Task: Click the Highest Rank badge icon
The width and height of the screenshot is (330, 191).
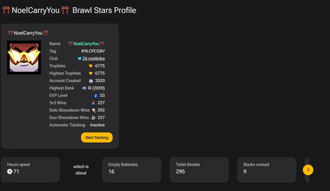Action: click(x=84, y=88)
